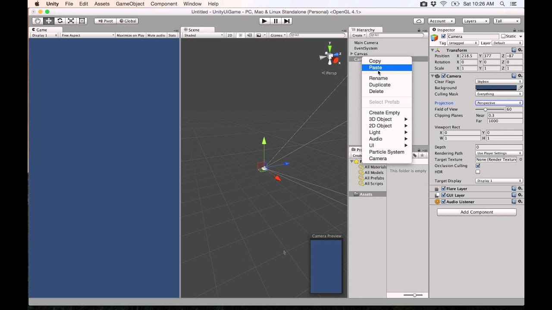The image size is (552, 310).
Task: Toggle 2D mode in Scene view
Action: [230, 35]
